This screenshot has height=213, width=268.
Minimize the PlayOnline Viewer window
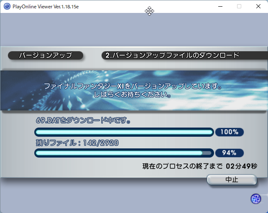click(220, 7)
